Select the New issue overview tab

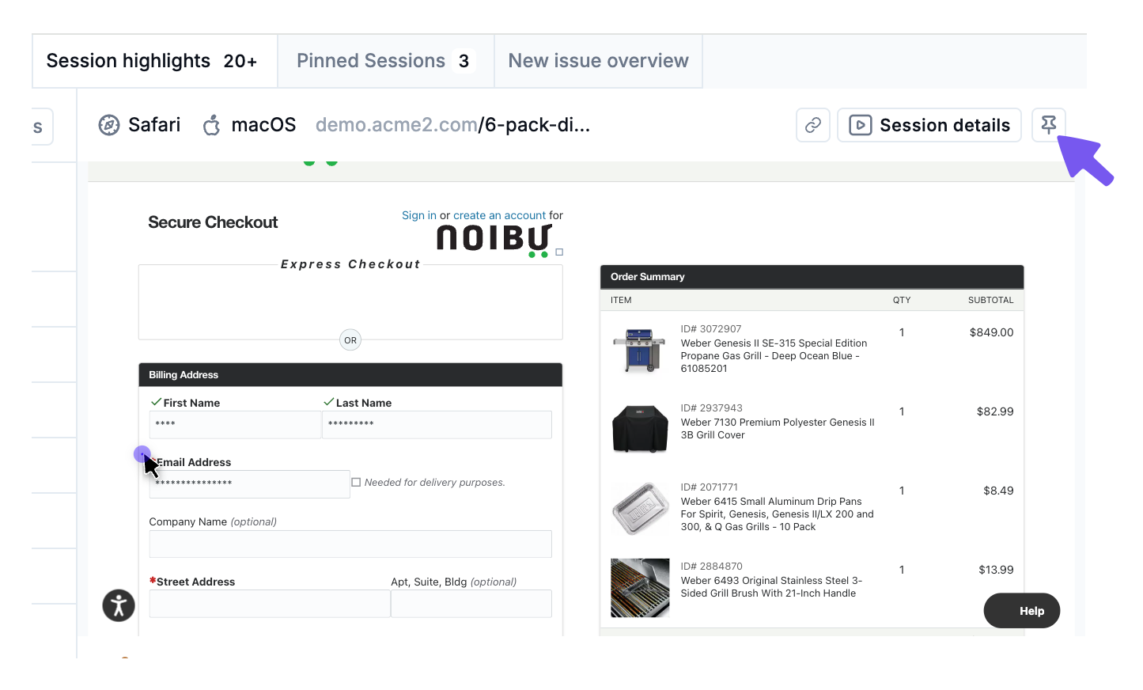coord(599,61)
